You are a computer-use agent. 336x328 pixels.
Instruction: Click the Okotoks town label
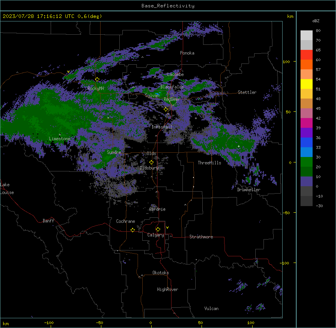(x=161, y=273)
